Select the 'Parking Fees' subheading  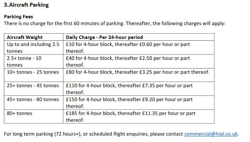coord(18,17)
